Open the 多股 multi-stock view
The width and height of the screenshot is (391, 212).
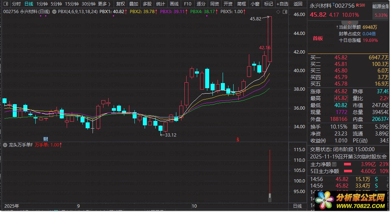(x=147, y=4)
